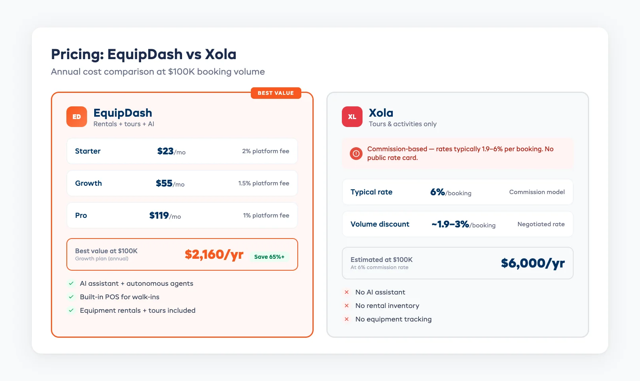Open the $2,160/yr best value panel
This screenshot has width=640, height=381.
click(x=182, y=254)
